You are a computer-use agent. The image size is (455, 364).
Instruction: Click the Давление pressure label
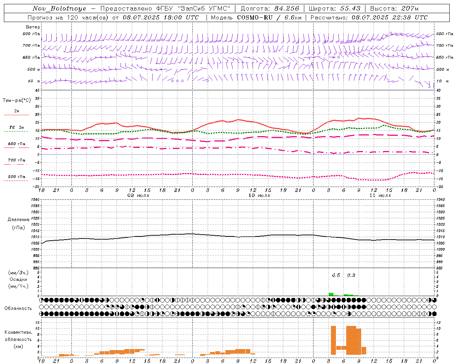[x=18, y=220]
